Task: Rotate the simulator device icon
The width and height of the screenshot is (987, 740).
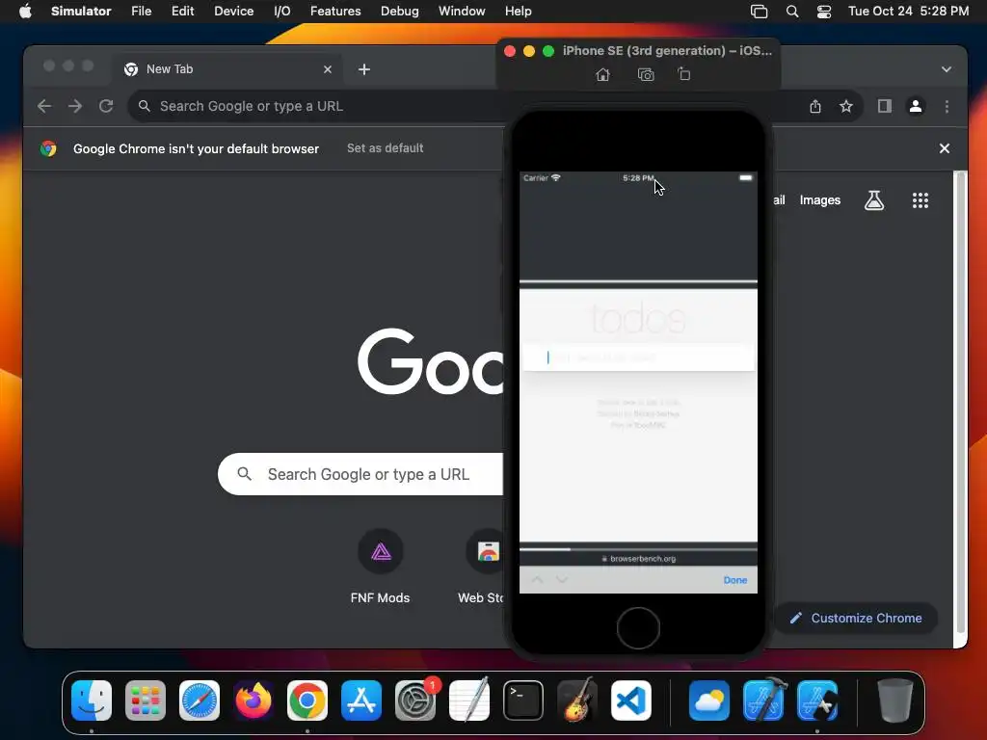Action: 684,74
